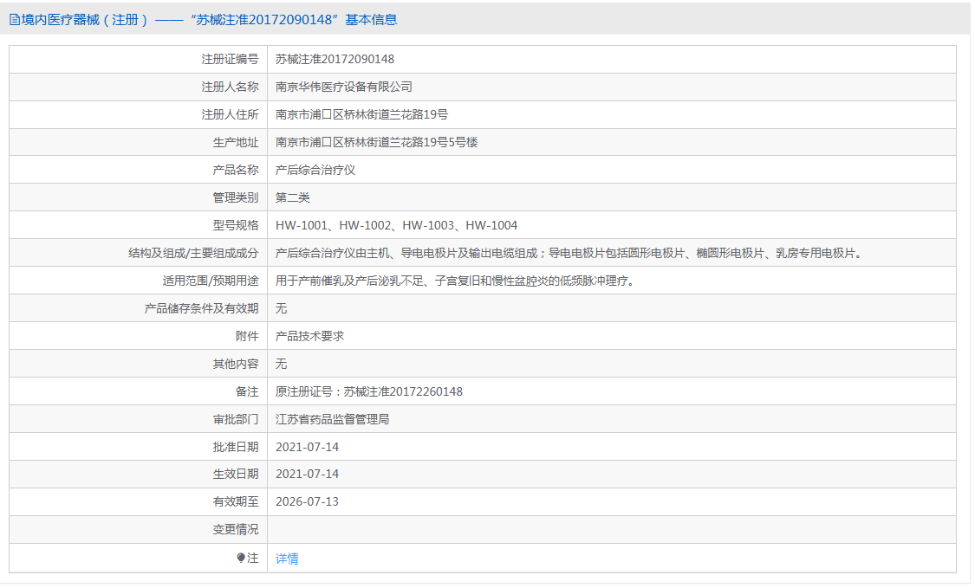Click the 生效日期 row label

point(235,474)
